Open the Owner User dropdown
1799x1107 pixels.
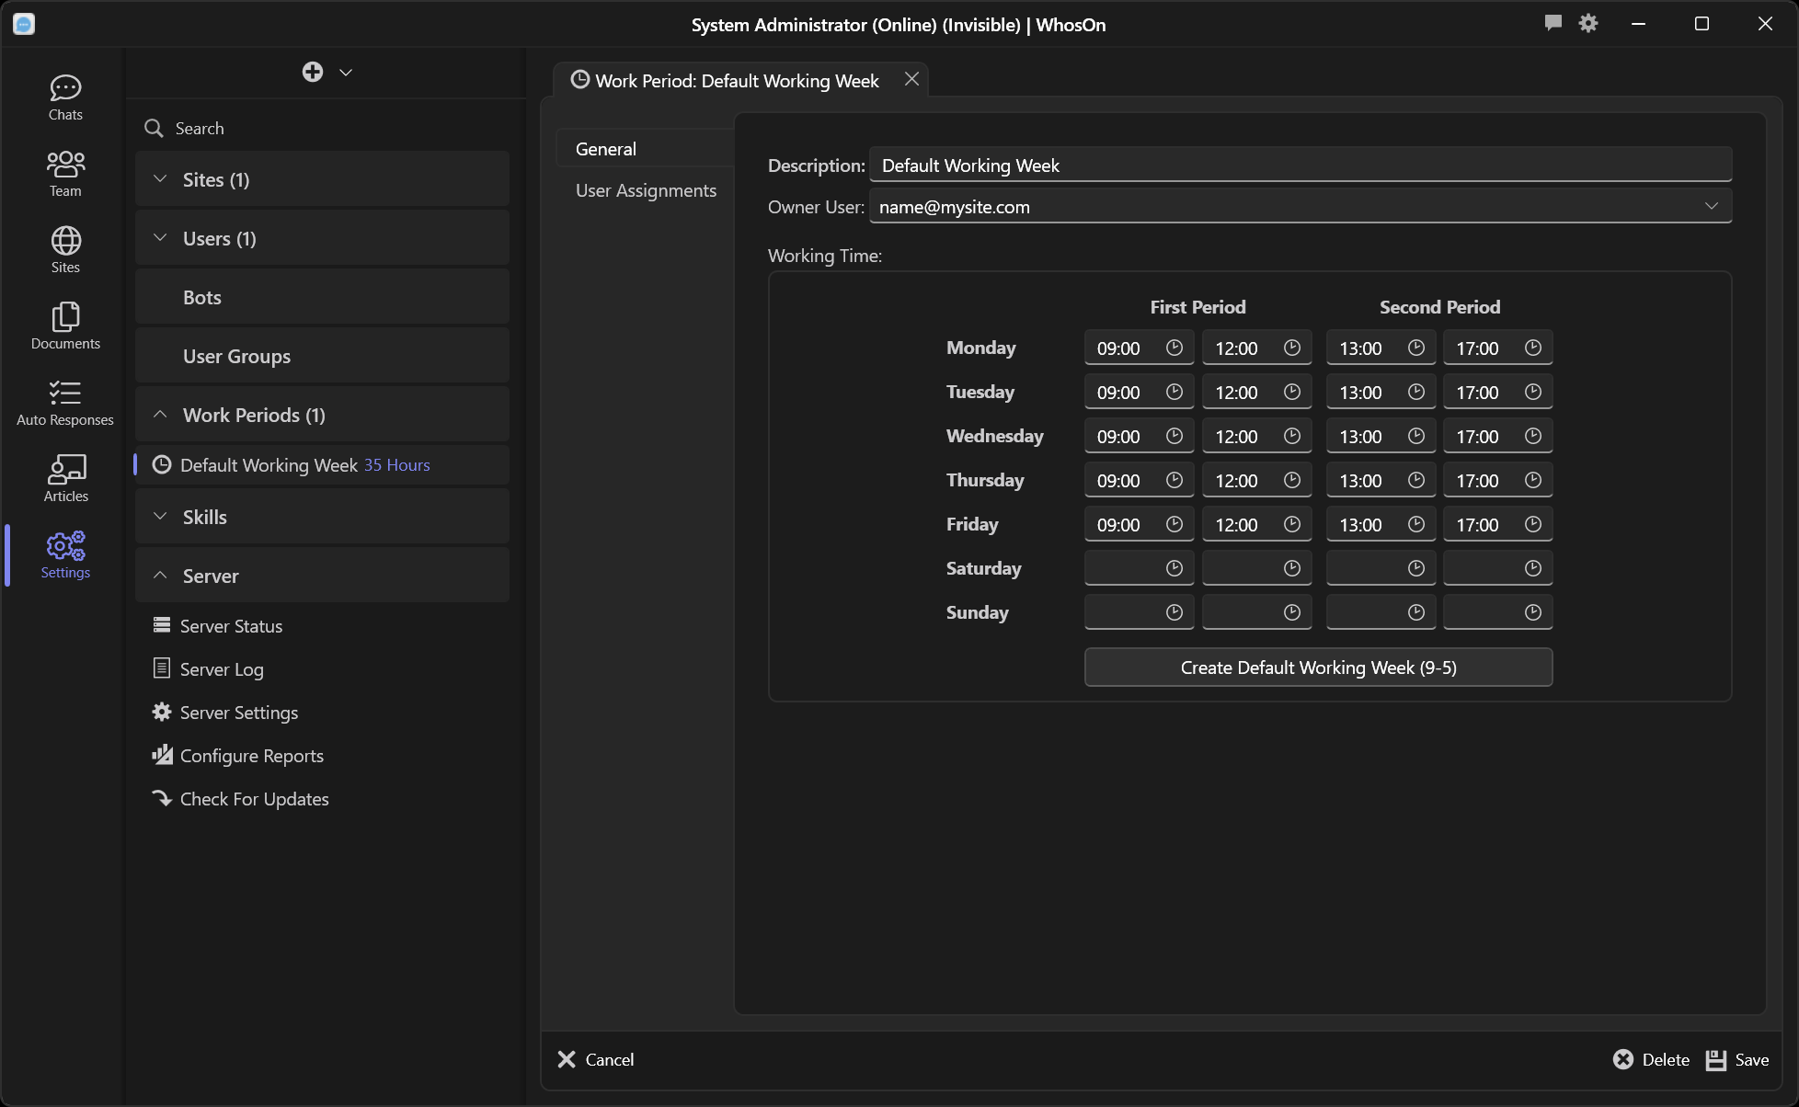(1301, 207)
